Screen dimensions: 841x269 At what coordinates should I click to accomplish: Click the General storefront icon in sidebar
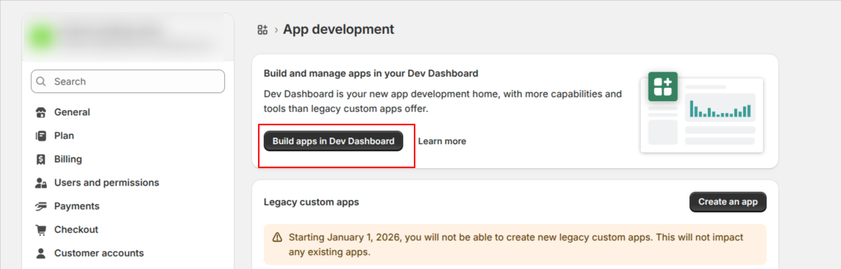pyautogui.click(x=41, y=112)
